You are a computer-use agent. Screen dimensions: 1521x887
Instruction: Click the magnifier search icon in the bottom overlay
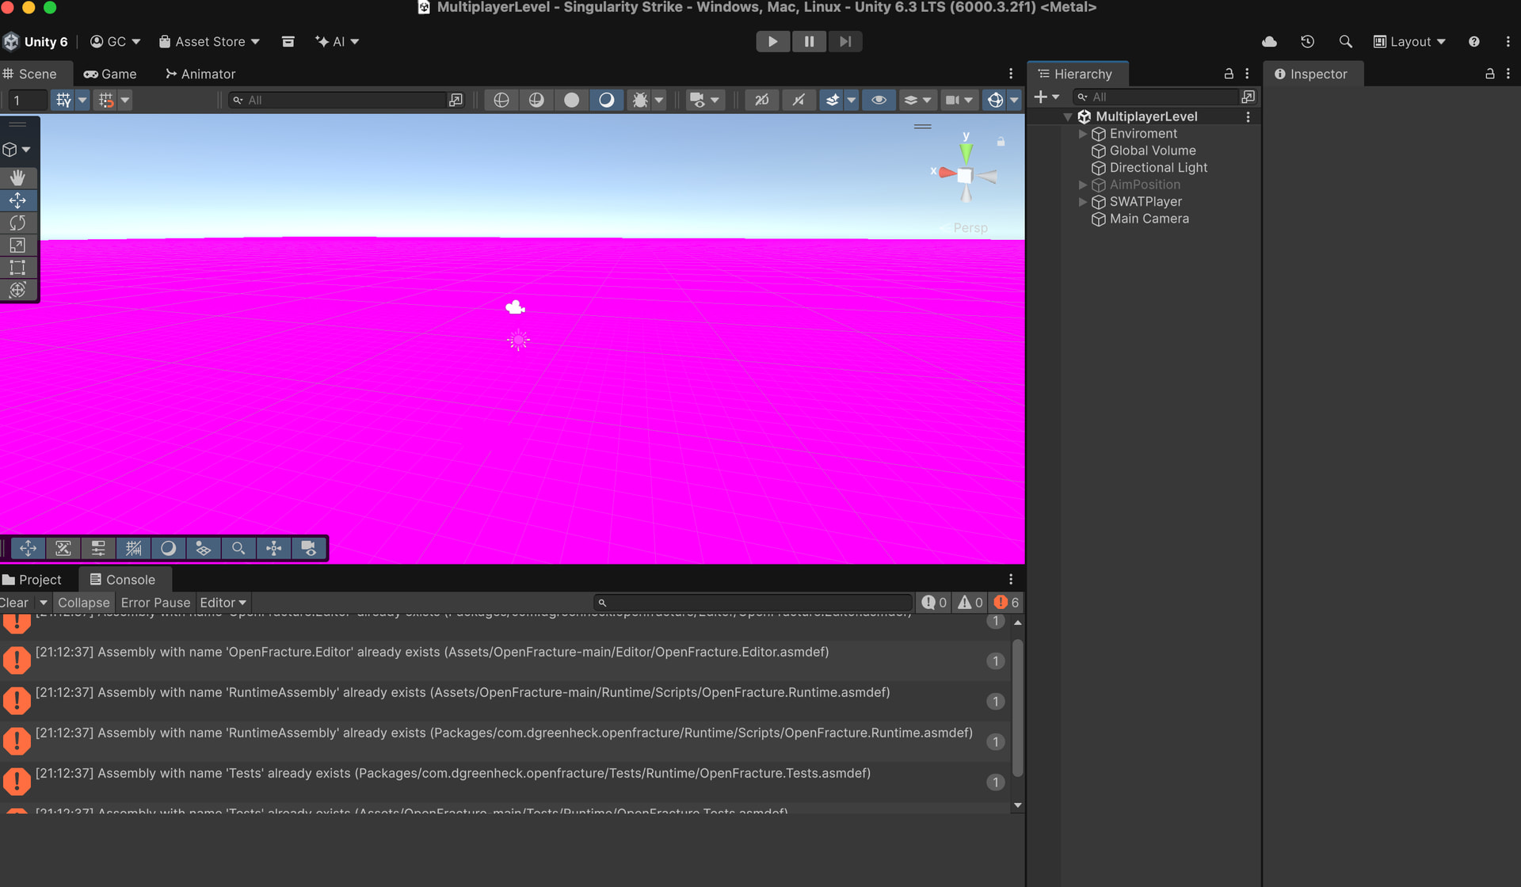pyautogui.click(x=238, y=548)
